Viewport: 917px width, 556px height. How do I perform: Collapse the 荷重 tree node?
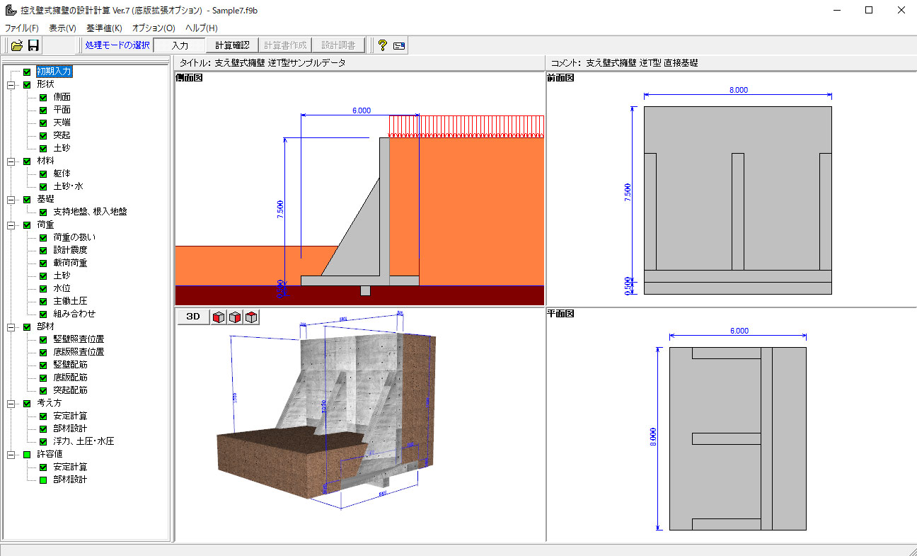(x=11, y=225)
